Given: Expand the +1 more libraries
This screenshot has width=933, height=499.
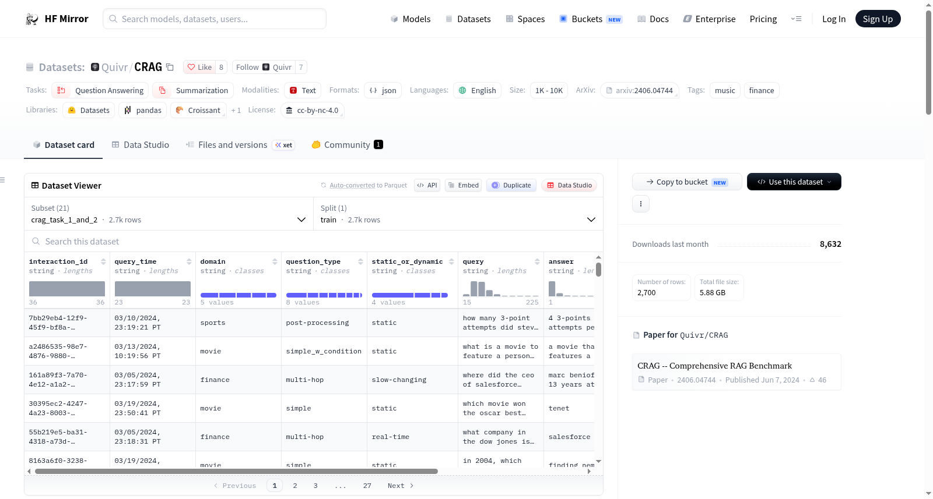Looking at the screenshot, I should click(236, 110).
